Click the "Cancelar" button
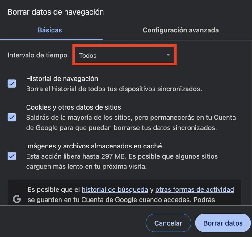This screenshot has width=252, height=237. (x=168, y=223)
